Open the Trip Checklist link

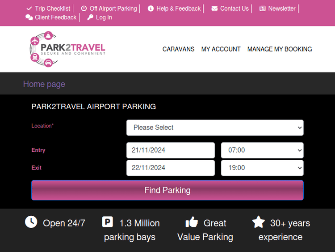pyautogui.click(x=53, y=9)
